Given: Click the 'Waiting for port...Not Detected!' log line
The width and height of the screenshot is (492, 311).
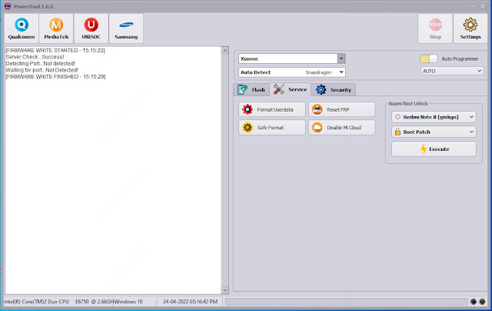Looking at the screenshot, I should click(42, 70).
